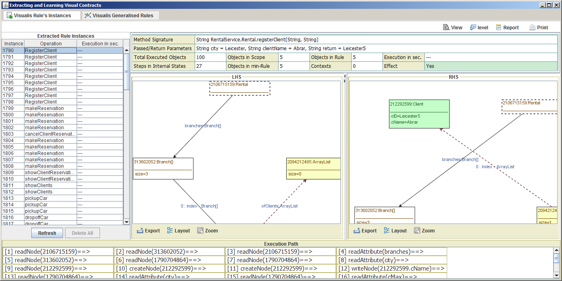Image resolution: width=562 pixels, height=281 pixels.
Task: Click the Execution in sec. column header
Action: [x=100, y=43]
